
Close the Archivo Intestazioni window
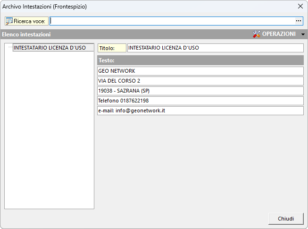[300, 7]
